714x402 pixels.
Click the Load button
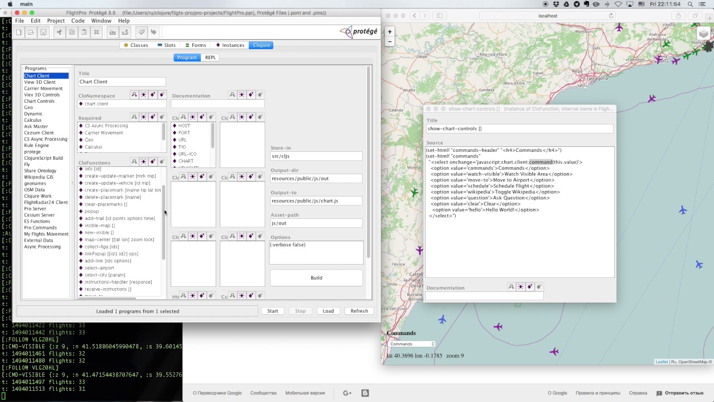(x=328, y=311)
